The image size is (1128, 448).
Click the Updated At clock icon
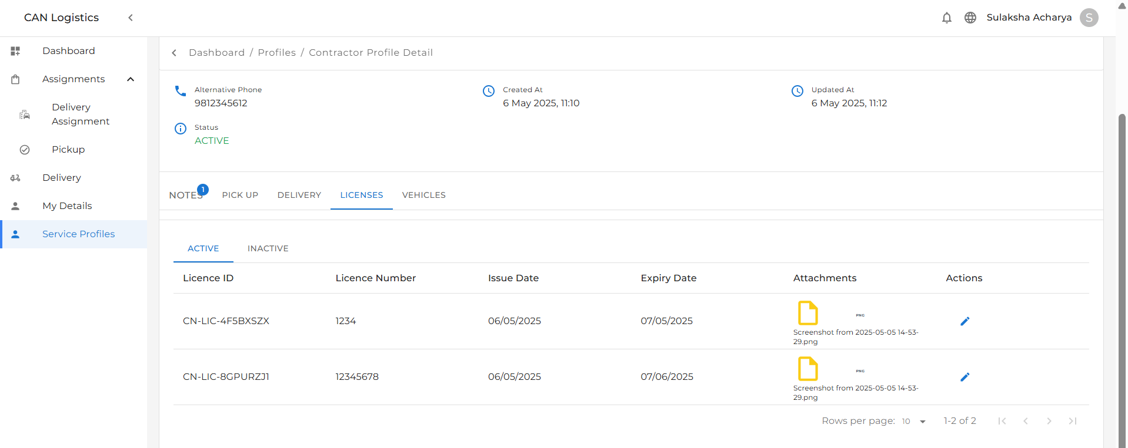[797, 91]
